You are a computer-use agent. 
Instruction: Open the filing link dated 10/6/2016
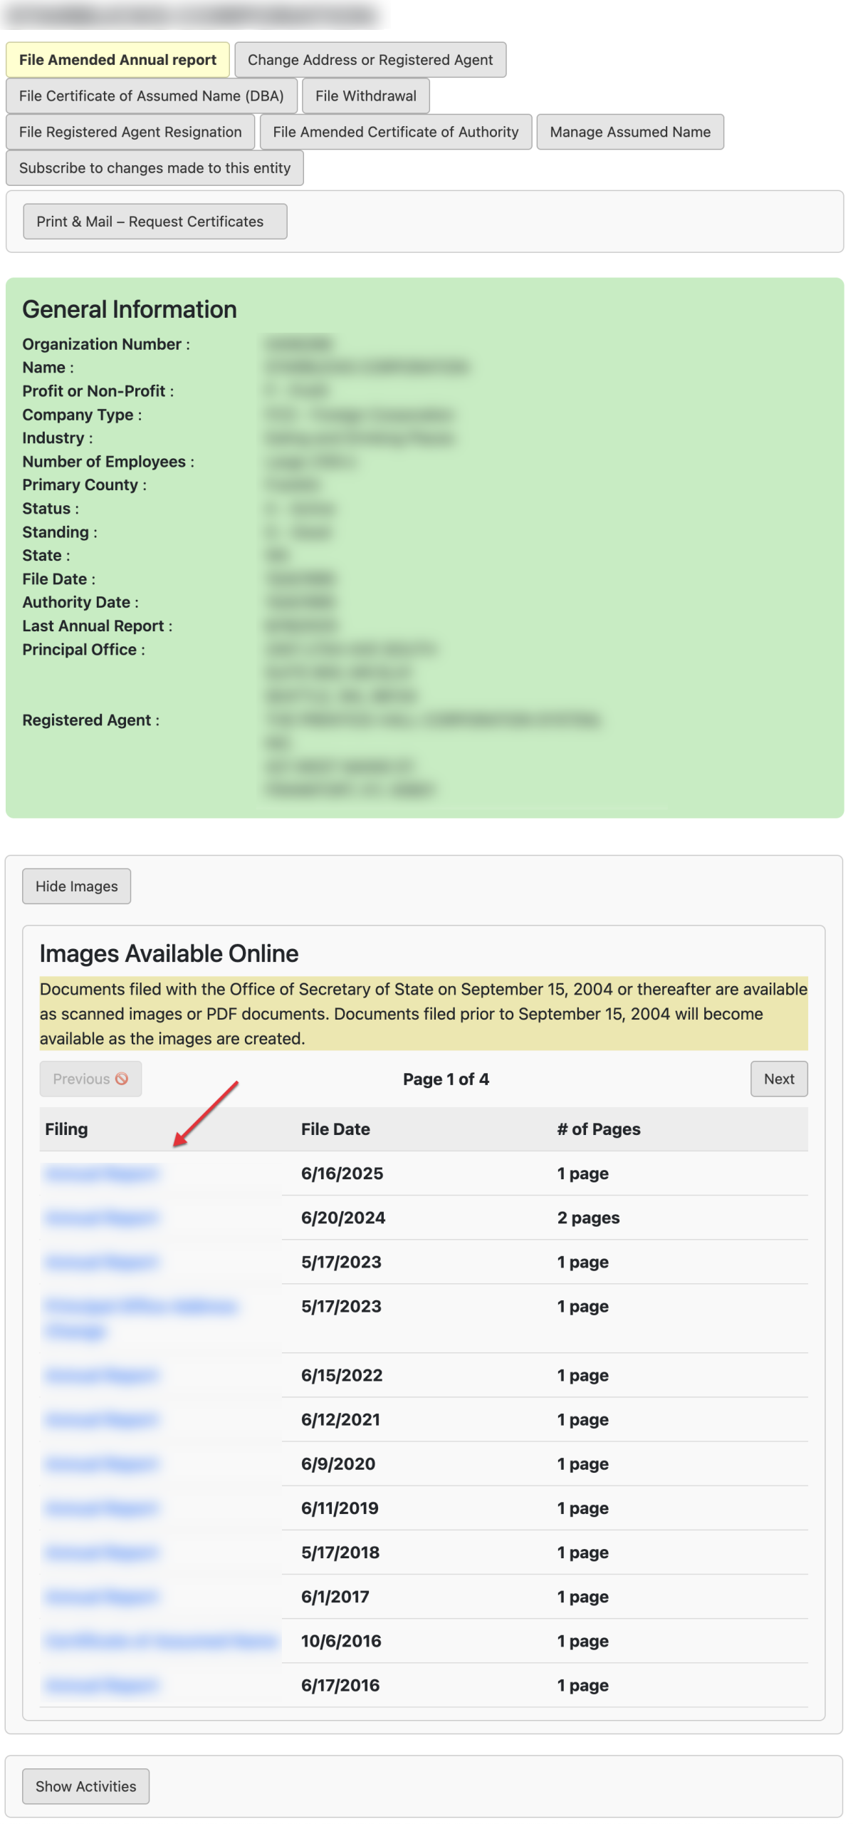(x=159, y=1641)
